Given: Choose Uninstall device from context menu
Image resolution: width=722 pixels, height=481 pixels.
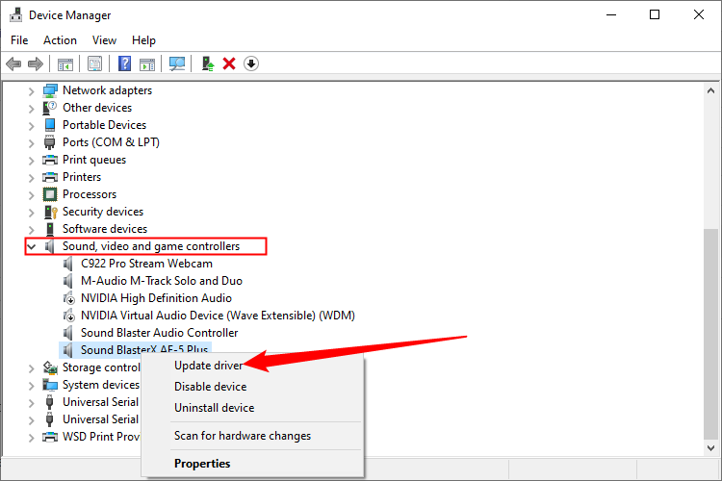Looking at the screenshot, I should (x=252, y=408).
